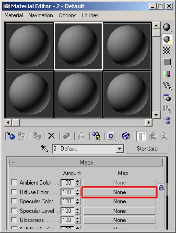Click the Standard material type button
Screen dimensions: 176x233
147,149
